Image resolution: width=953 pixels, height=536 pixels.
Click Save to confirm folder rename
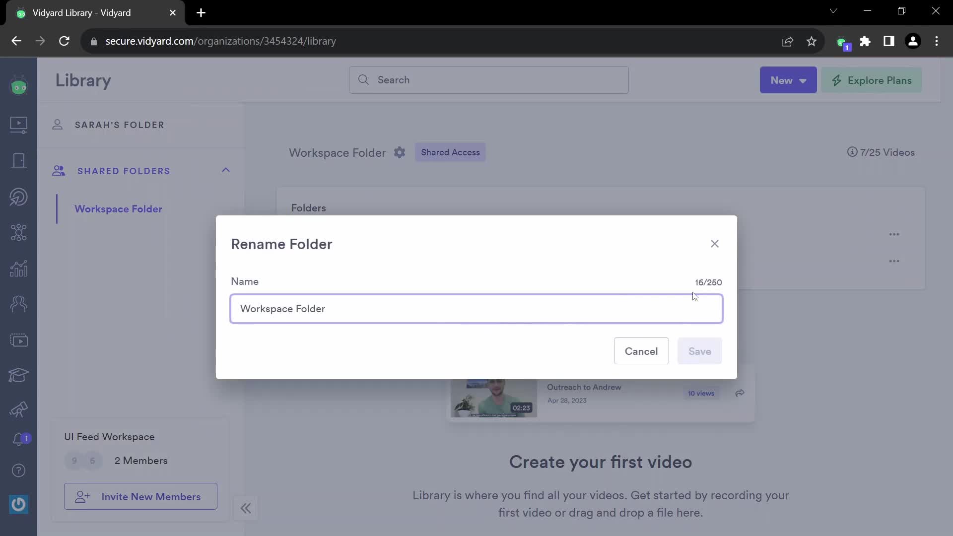click(x=700, y=351)
